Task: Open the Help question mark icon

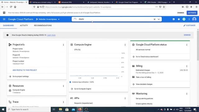Action: point(179,19)
